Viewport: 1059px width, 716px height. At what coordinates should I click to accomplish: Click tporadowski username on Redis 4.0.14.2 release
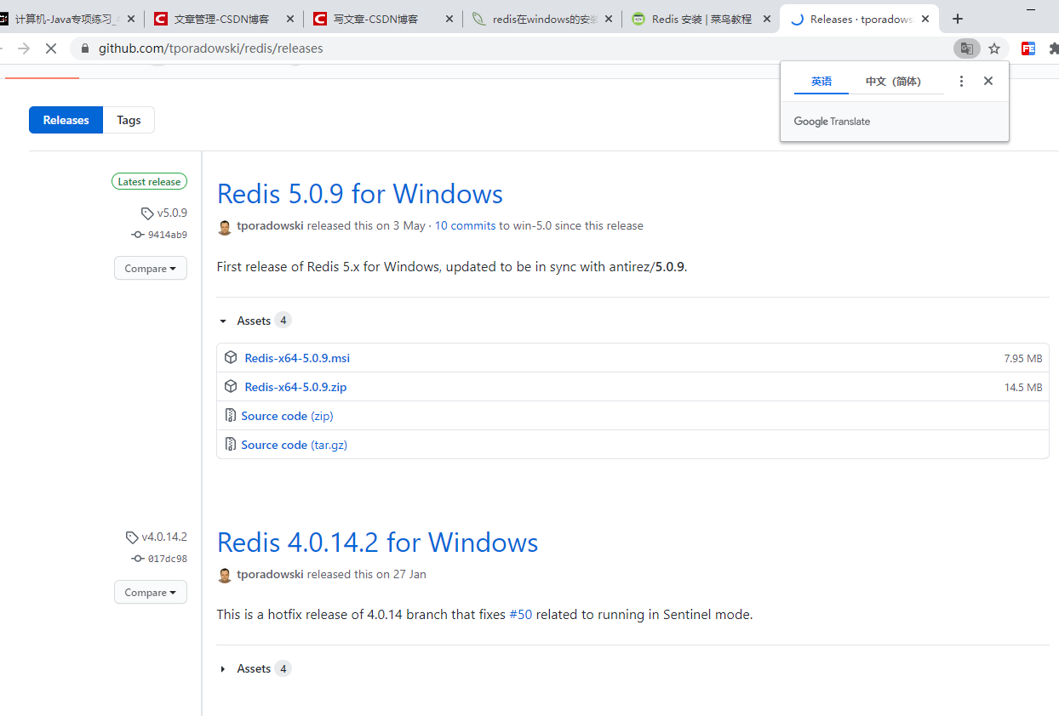(x=270, y=575)
